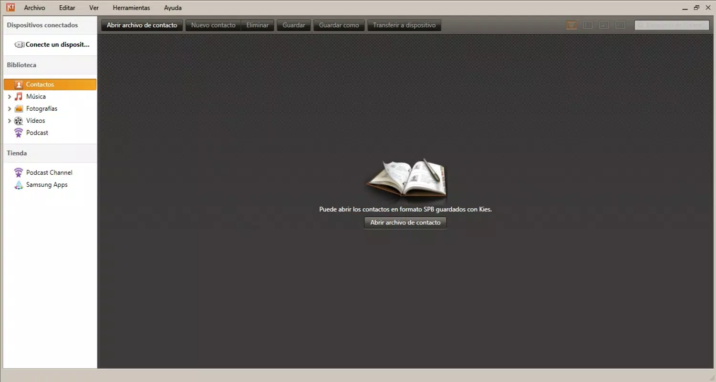Open the Herramientas menu

click(131, 8)
